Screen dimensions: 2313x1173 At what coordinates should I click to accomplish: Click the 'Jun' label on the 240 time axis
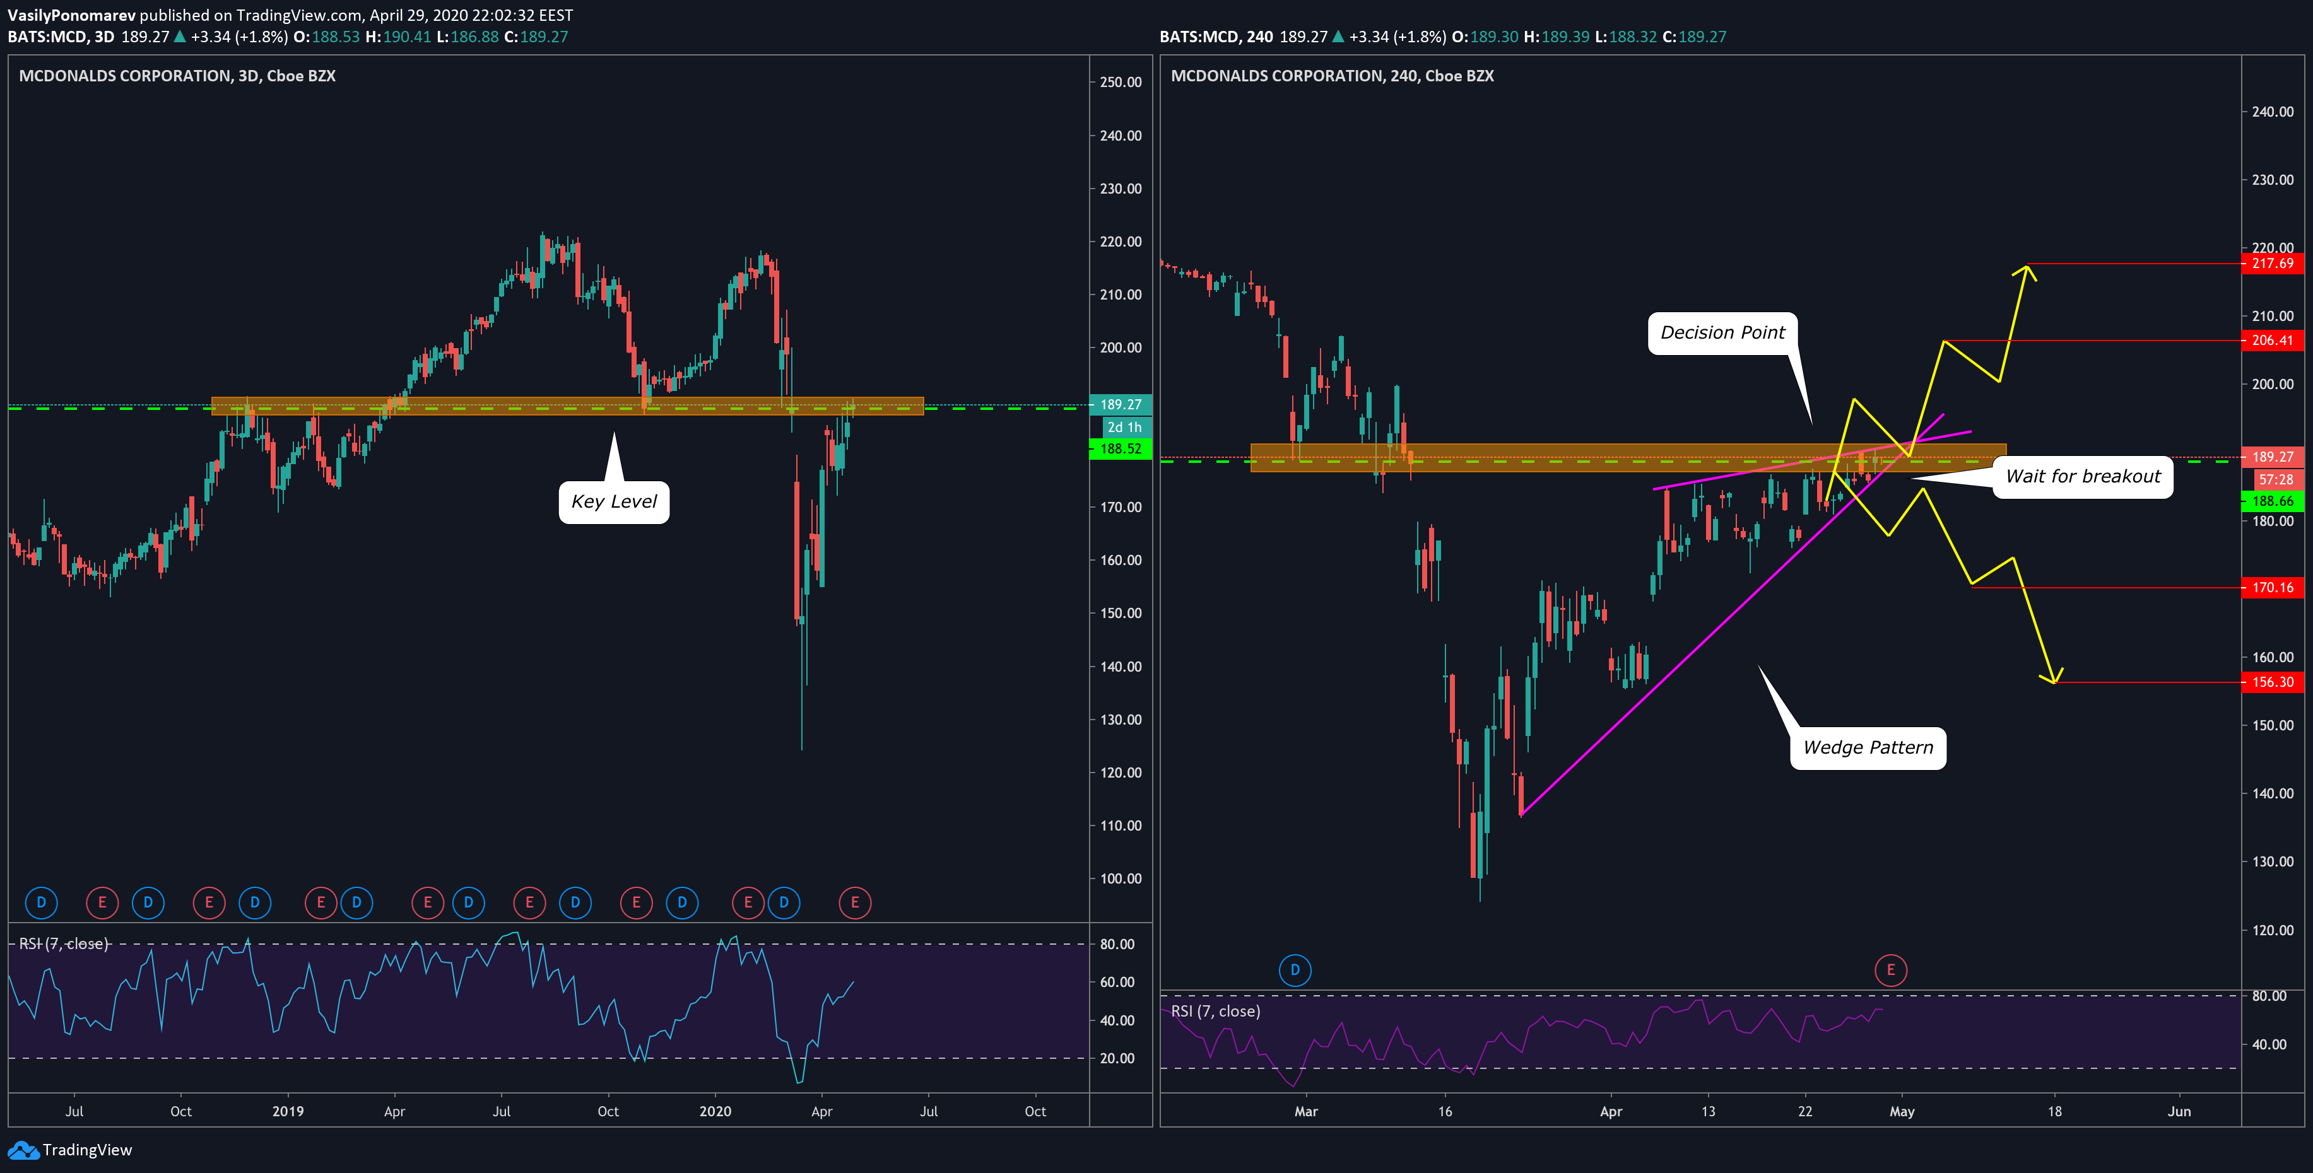[2179, 1111]
